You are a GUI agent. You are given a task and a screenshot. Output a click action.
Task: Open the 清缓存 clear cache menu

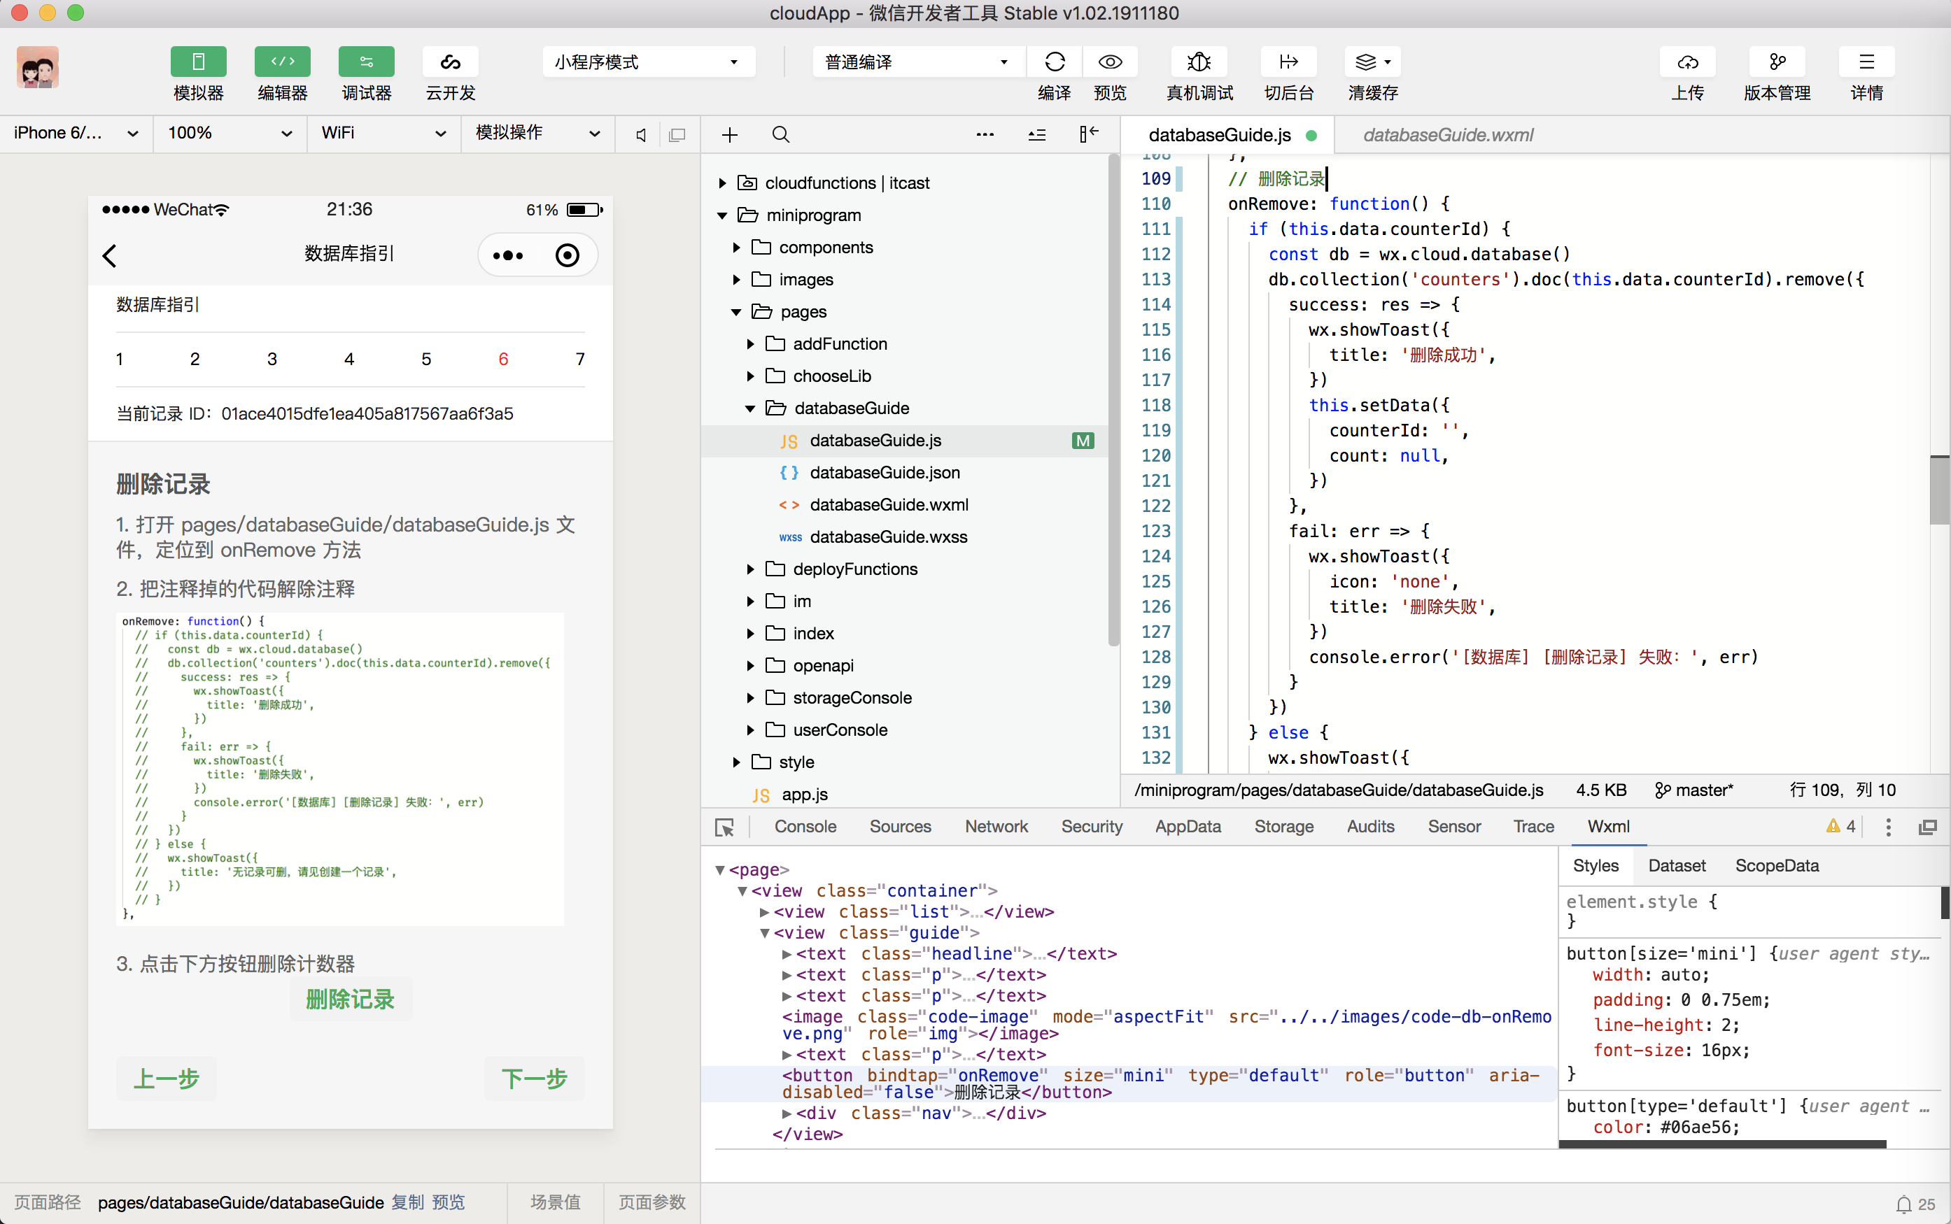pos(1373,62)
